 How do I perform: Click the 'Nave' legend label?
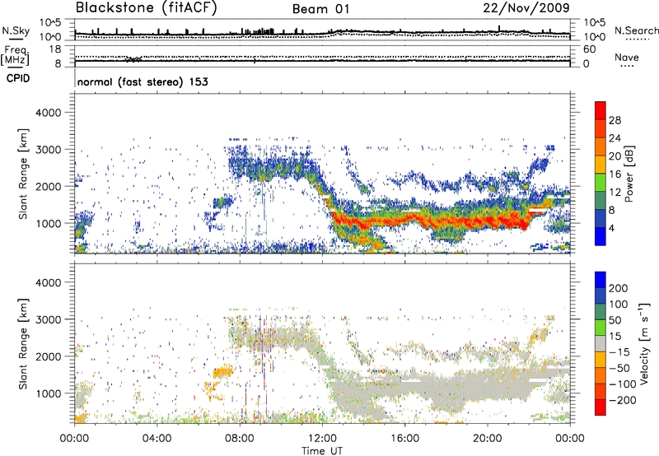(627, 58)
